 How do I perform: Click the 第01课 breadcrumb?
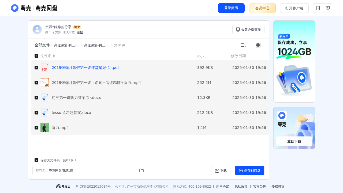(120, 45)
